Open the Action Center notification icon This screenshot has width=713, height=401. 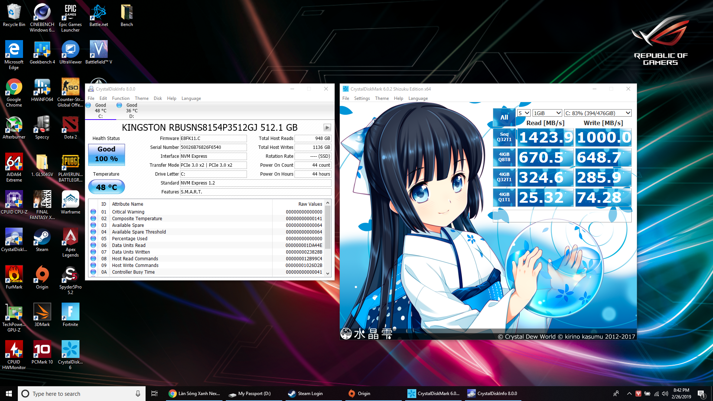701,394
